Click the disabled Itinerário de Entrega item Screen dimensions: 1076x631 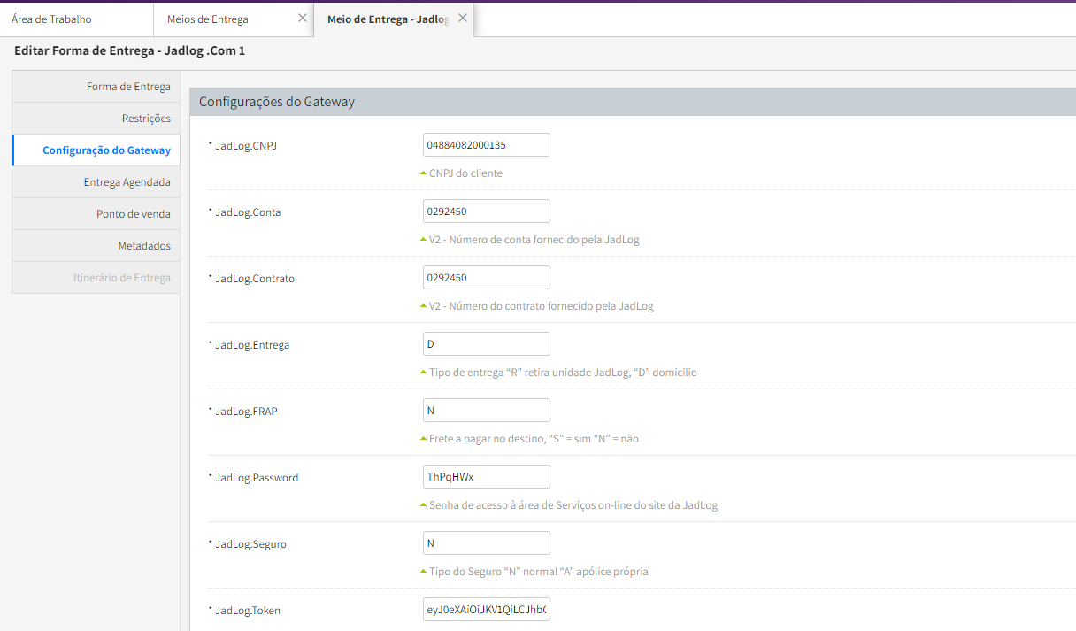click(96, 278)
